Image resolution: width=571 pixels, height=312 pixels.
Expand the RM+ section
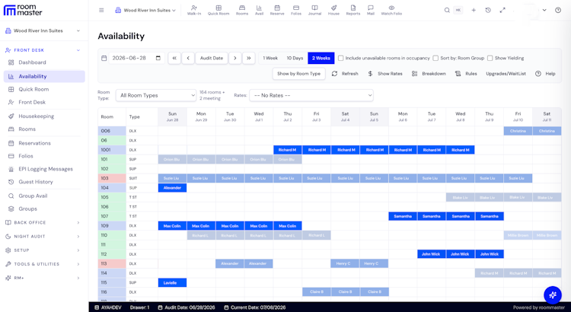point(43,278)
